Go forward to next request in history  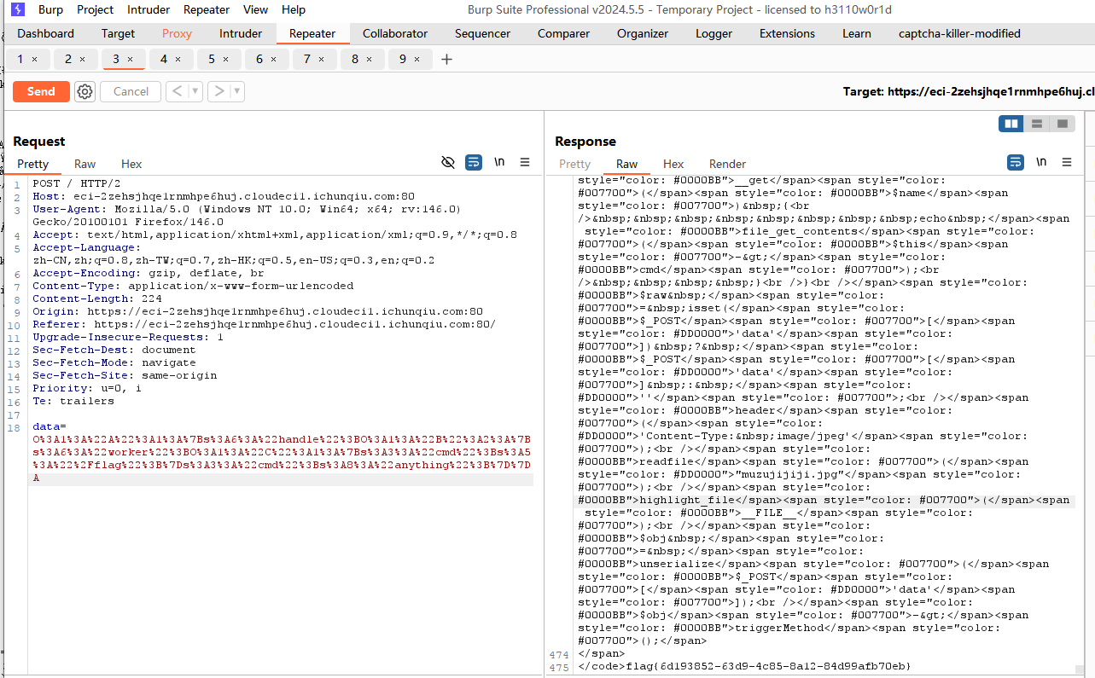(218, 91)
